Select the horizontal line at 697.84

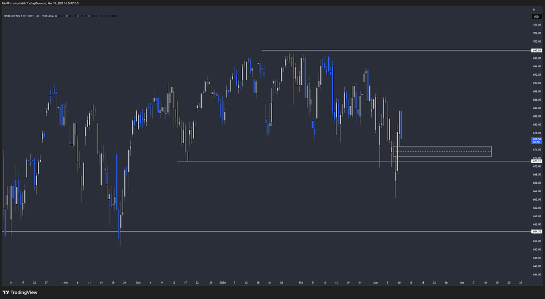coord(396,50)
